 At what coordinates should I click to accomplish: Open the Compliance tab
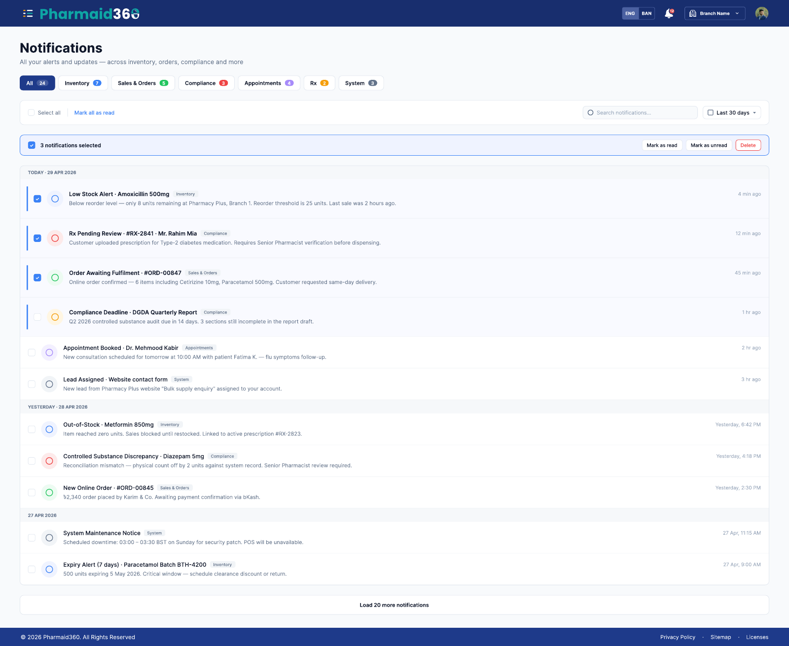pyautogui.click(x=206, y=83)
